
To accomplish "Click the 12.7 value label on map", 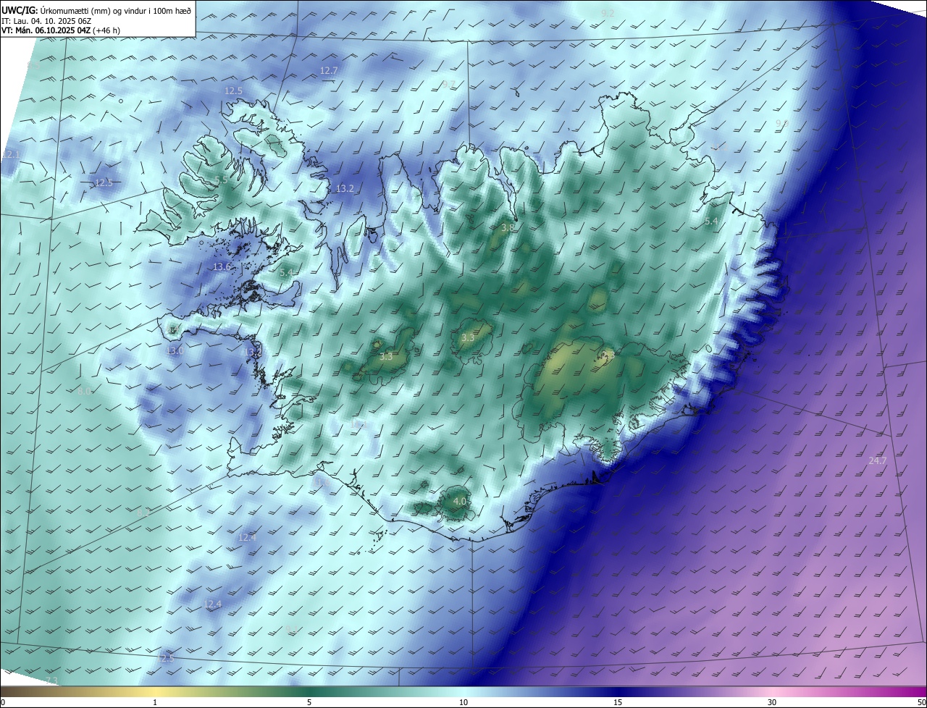I will [x=329, y=70].
